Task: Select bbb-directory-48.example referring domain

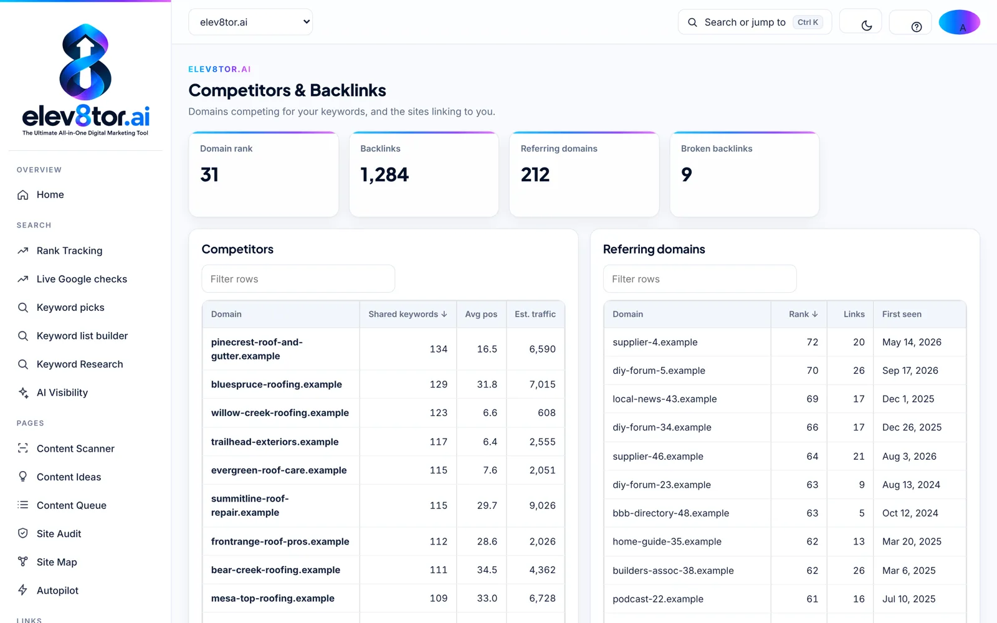Action: pos(785,513)
